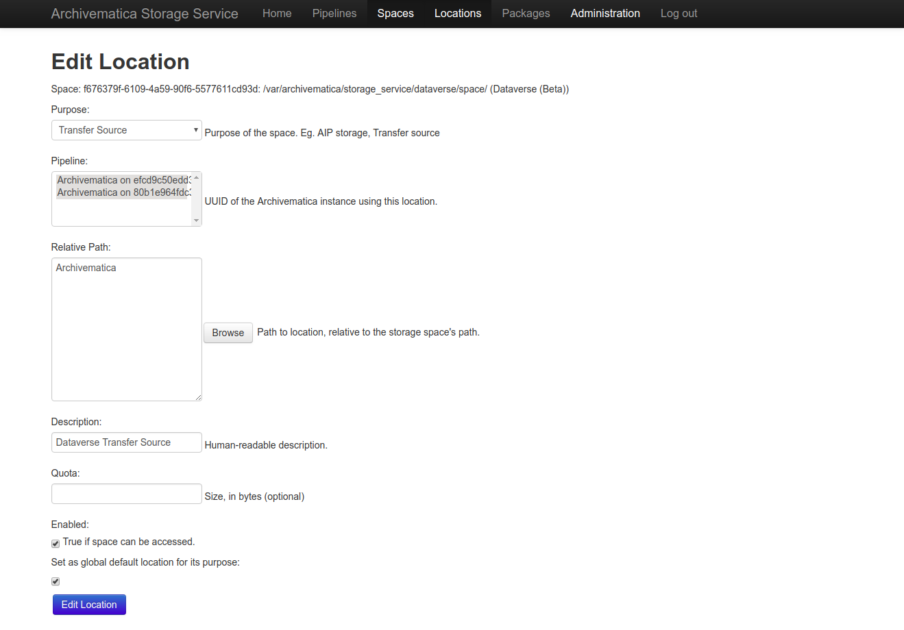The width and height of the screenshot is (904, 630).
Task: Select pipeline 'Archivematica on 80b1e964fdc'
Action: tap(123, 192)
